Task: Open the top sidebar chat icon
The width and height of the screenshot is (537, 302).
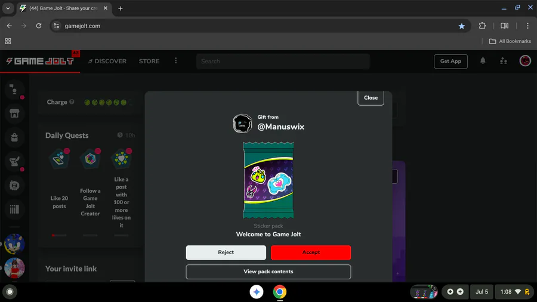Action: pos(14,90)
